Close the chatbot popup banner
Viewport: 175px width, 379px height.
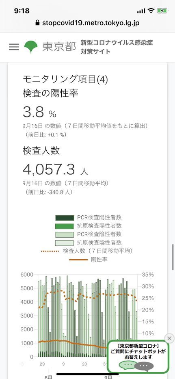(x=169, y=338)
